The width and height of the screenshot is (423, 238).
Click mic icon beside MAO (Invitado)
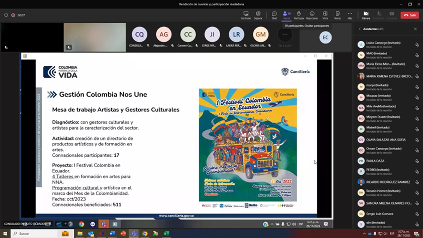point(417,55)
